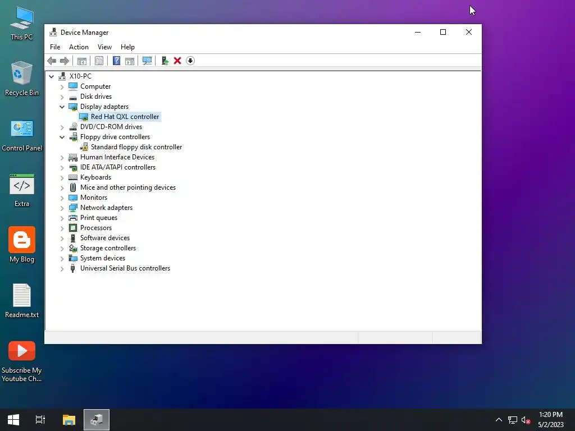Select the Disk drives label
The image size is (575, 431).
point(96,97)
